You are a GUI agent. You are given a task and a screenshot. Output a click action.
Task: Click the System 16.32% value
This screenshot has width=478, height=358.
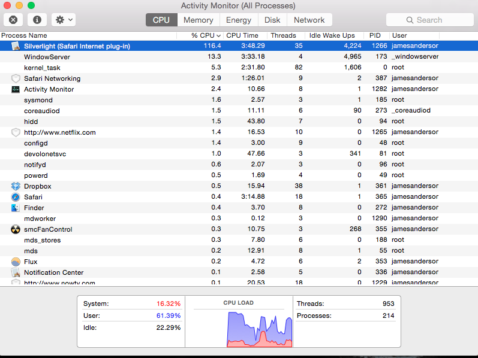169,304
